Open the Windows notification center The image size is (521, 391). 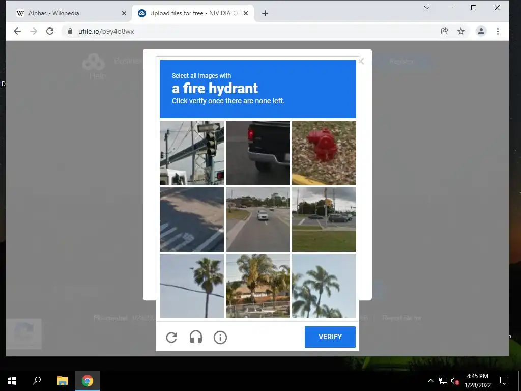point(504,381)
